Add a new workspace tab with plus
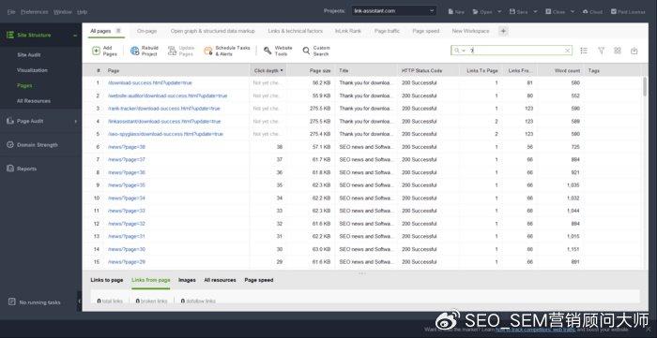This screenshot has width=657, height=338. tap(504, 31)
